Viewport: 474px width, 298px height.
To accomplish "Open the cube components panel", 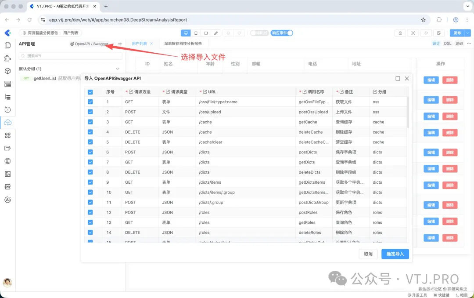I will (x=8, y=71).
